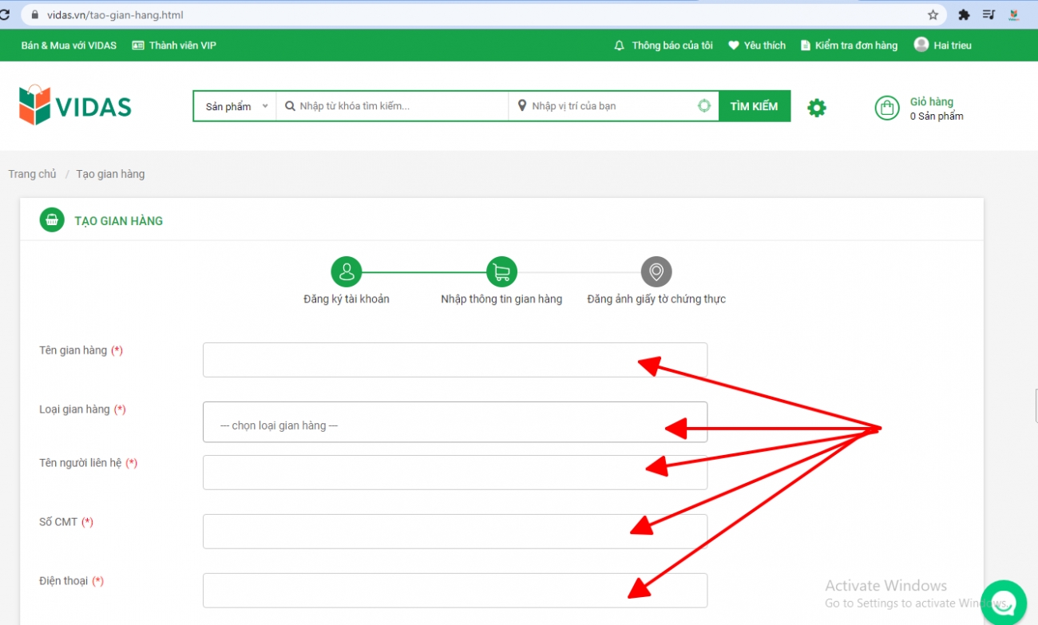This screenshot has width=1038, height=625.
Task: Open the Hai trieu account menu
Action: point(943,45)
